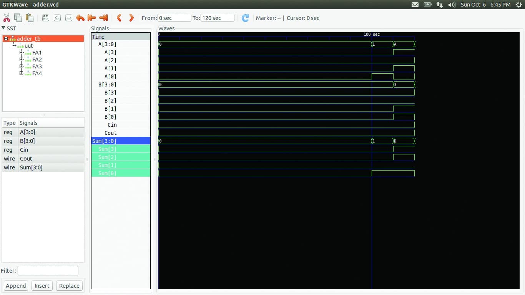The width and height of the screenshot is (525, 295).
Task: Zoom out using the minus icon
Action: click(x=68, y=18)
